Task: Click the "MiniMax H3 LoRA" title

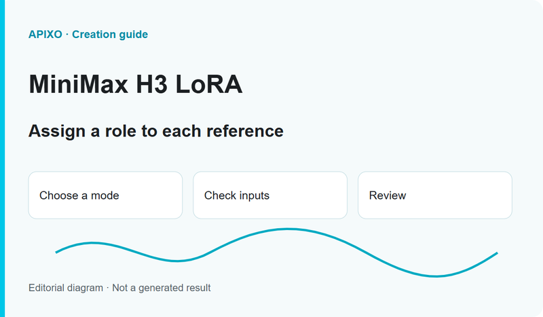Action: [135, 84]
